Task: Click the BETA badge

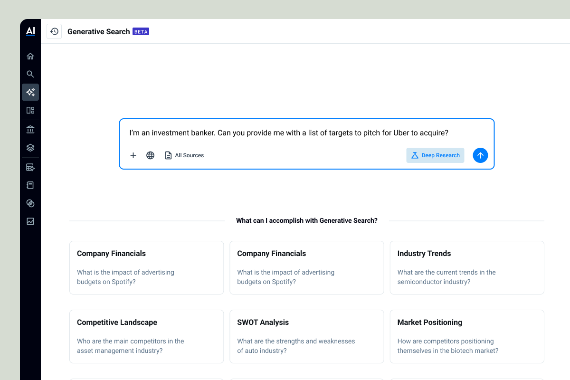Action: [141, 32]
